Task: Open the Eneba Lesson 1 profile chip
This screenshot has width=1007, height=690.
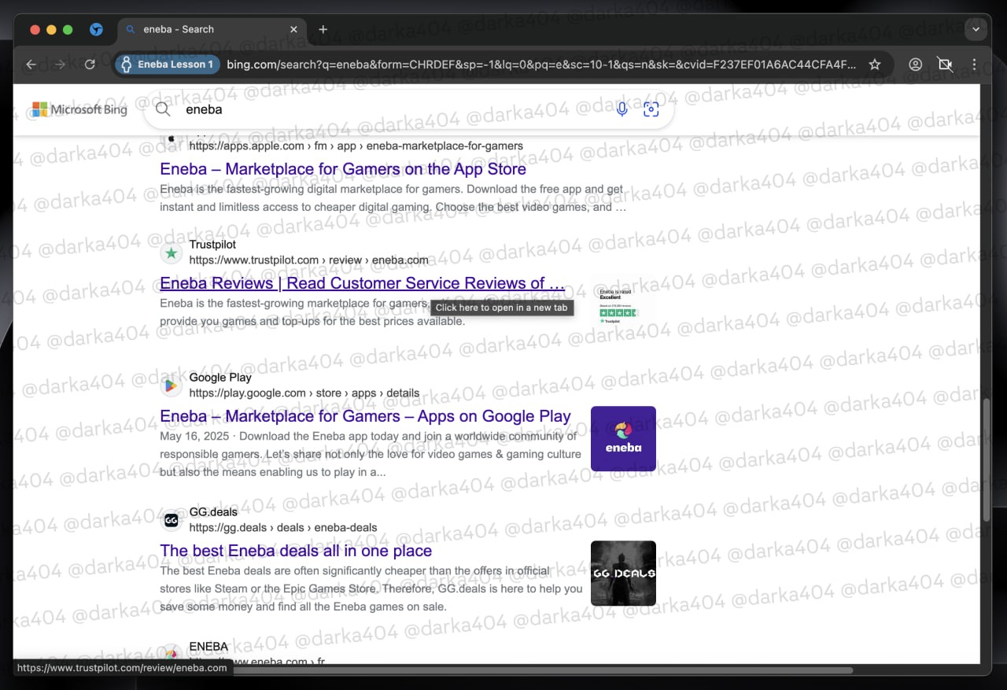Action: tap(168, 65)
